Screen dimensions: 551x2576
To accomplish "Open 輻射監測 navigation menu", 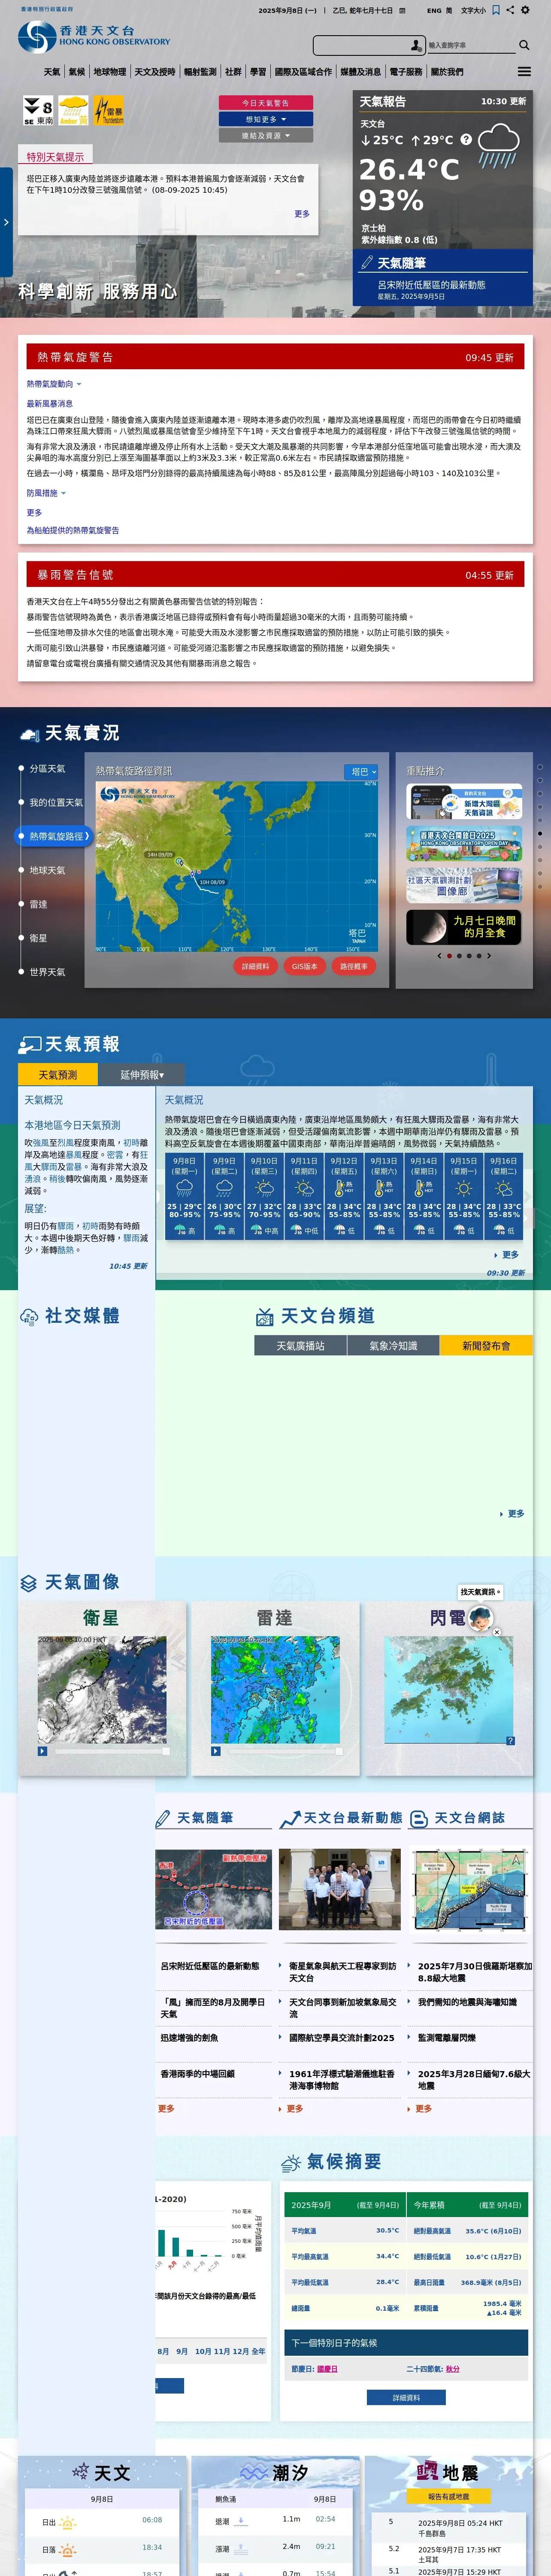I will (200, 72).
